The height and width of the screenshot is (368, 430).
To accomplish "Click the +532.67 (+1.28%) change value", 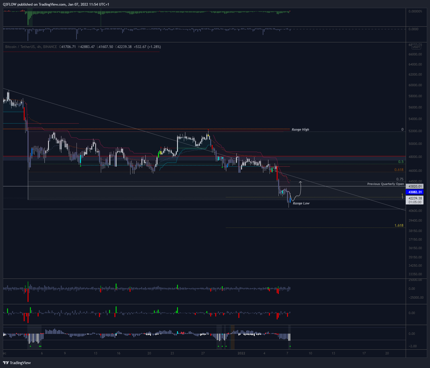I will tap(147, 47).
